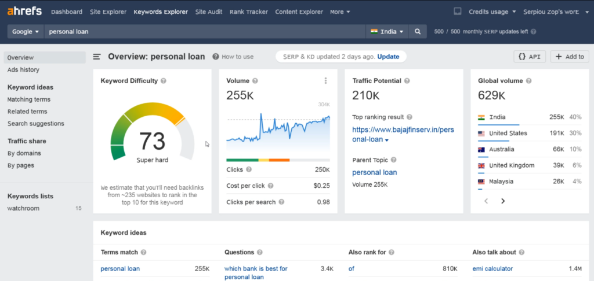Open Search suggestions report
The height and width of the screenshot is (281, 594).
point(35,124)
